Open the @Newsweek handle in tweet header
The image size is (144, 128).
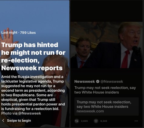112,82
